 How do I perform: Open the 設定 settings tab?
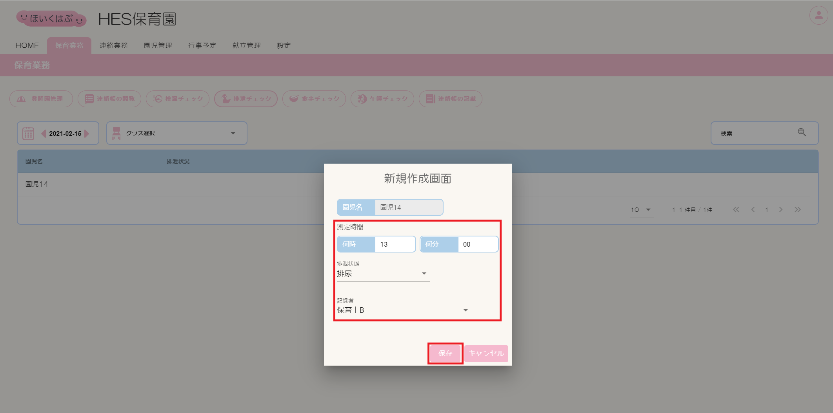coord(284,45)
